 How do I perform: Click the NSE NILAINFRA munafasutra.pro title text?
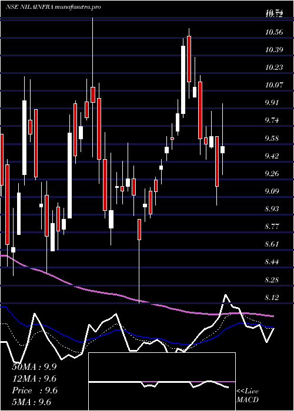54,7
